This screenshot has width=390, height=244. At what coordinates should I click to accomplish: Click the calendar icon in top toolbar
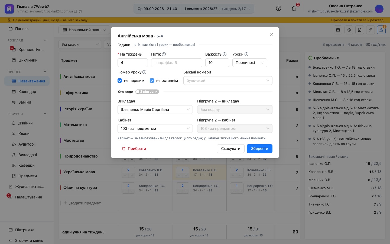click(338, 30)
